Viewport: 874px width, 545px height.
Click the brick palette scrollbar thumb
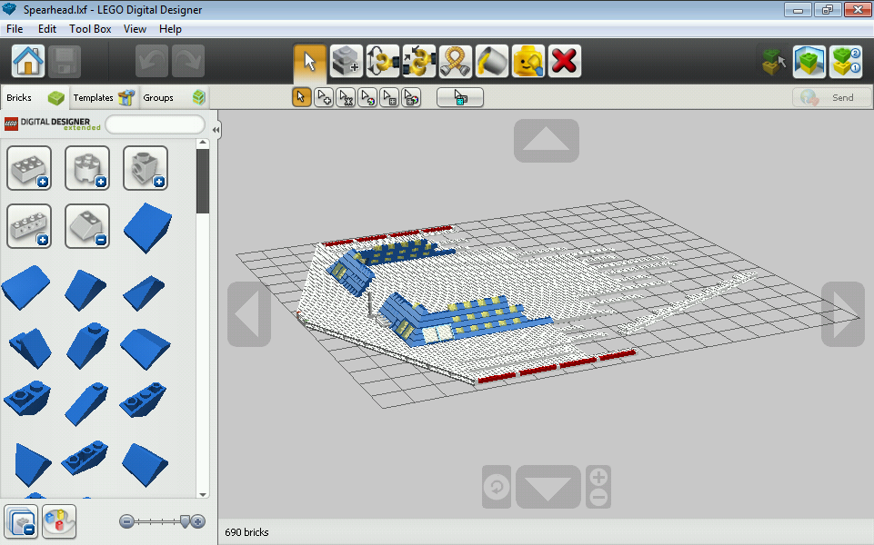coord(203,181)
